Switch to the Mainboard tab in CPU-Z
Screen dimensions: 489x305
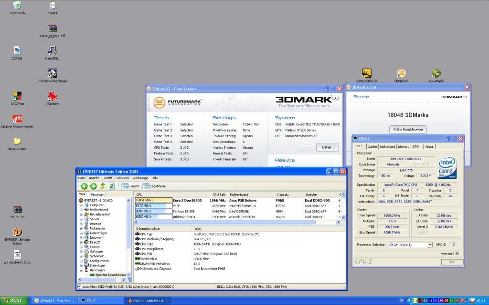387,147
